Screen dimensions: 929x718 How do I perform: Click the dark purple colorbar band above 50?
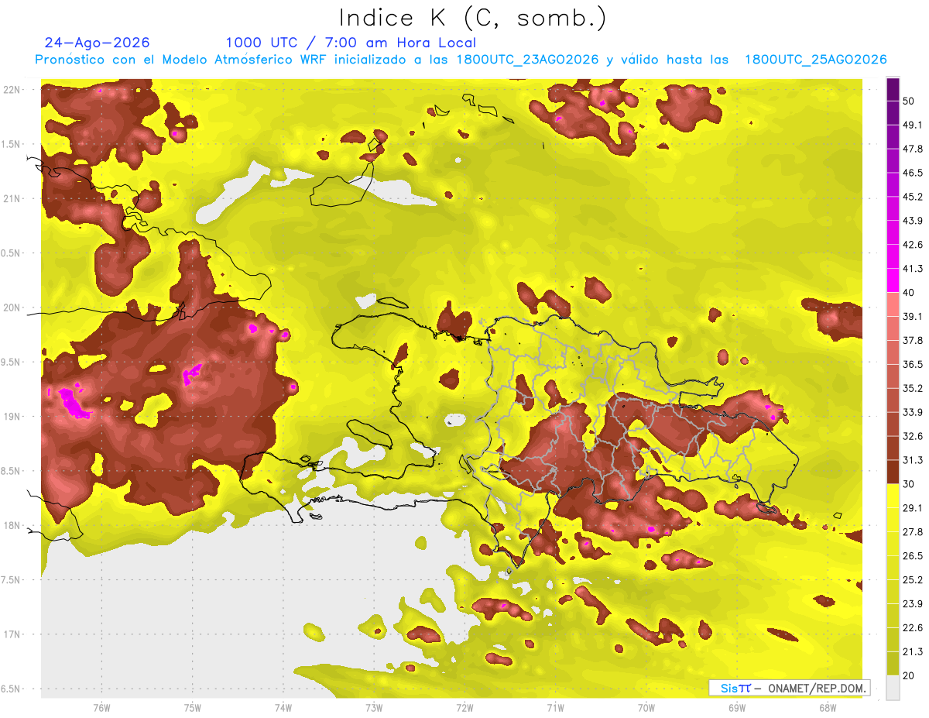click(x=893, y=89)
